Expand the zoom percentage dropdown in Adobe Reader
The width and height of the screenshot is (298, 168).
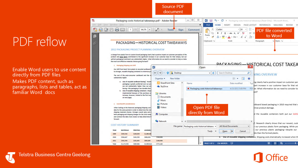(150, 30)
